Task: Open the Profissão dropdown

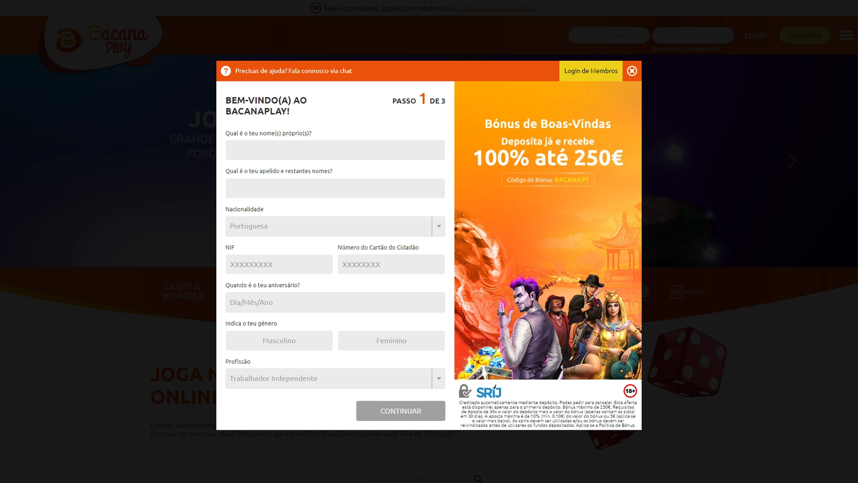Action: [335, 378]
